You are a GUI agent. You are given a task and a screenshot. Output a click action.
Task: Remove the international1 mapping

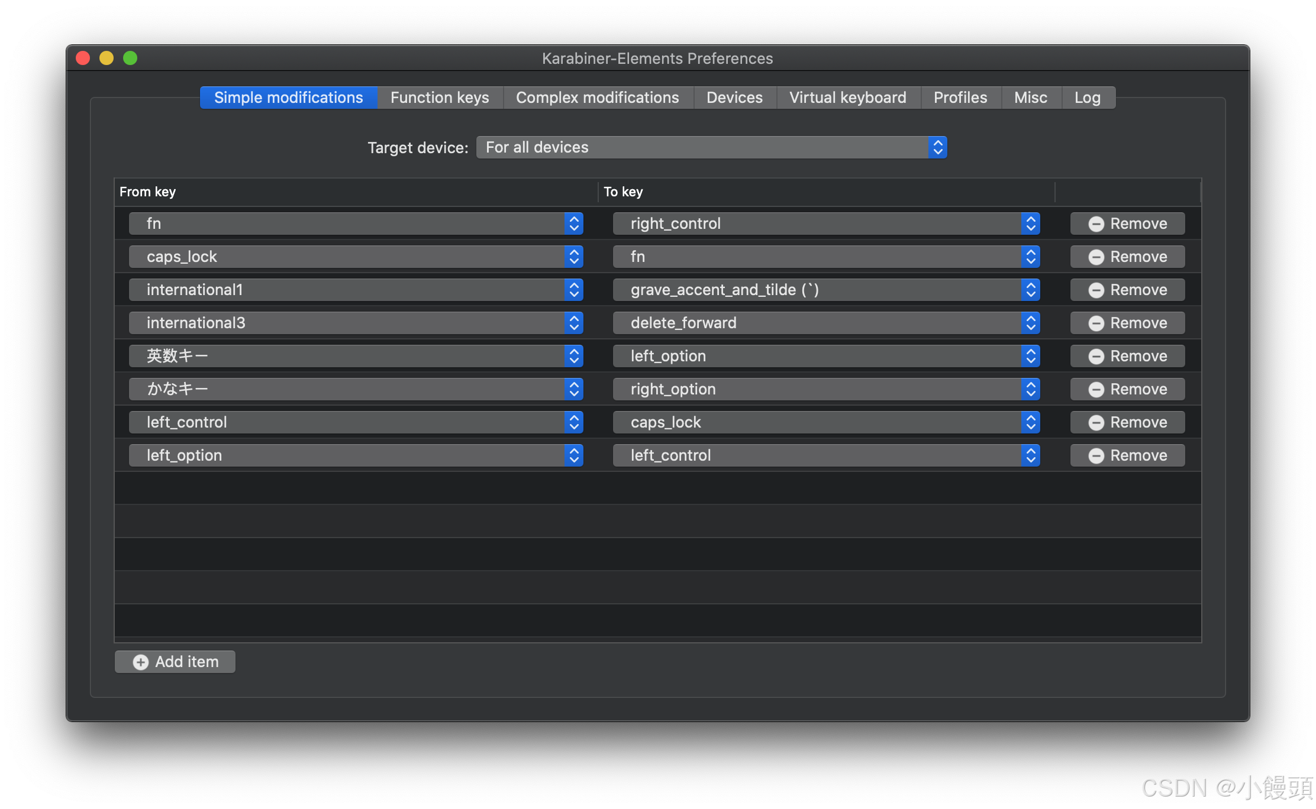click(x=1128, y=290)
